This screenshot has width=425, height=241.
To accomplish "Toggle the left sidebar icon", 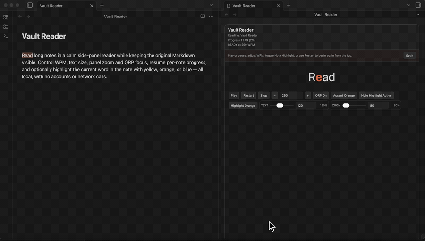I will (x=30, y=5).
